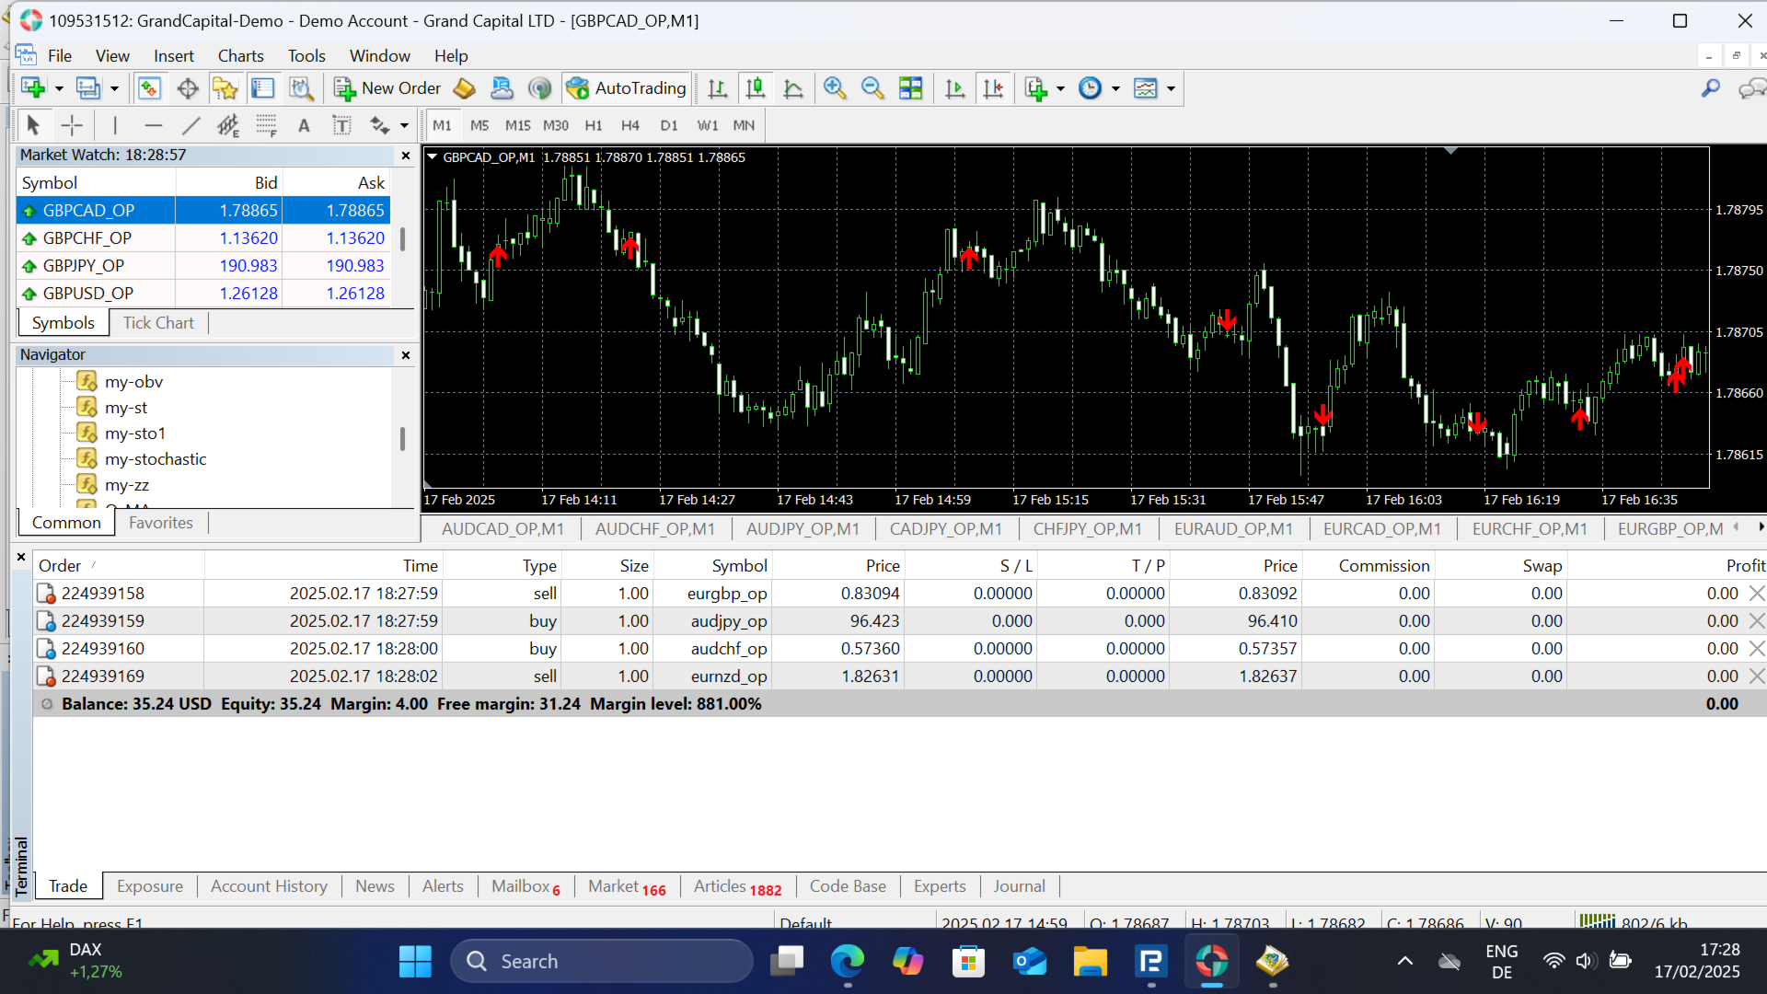Switch to the Account History tab

point(268,885)
